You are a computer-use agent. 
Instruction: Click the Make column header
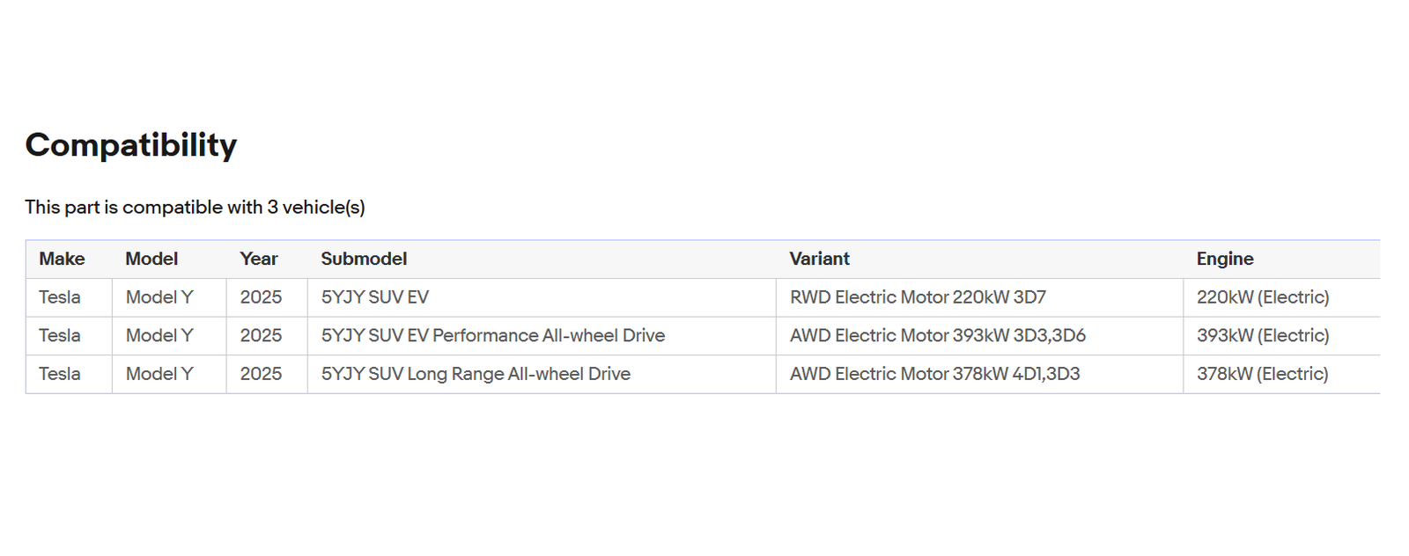tap(62, 259)
